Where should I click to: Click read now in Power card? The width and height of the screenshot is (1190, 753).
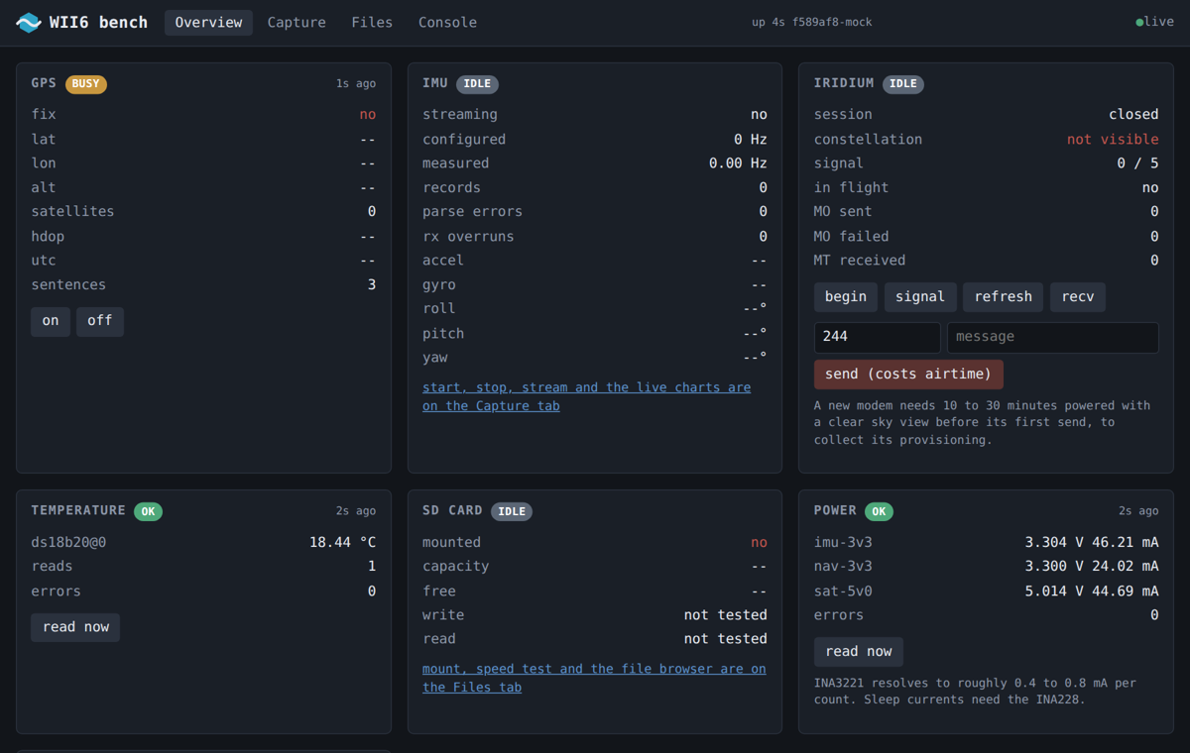tap(859, 652)
